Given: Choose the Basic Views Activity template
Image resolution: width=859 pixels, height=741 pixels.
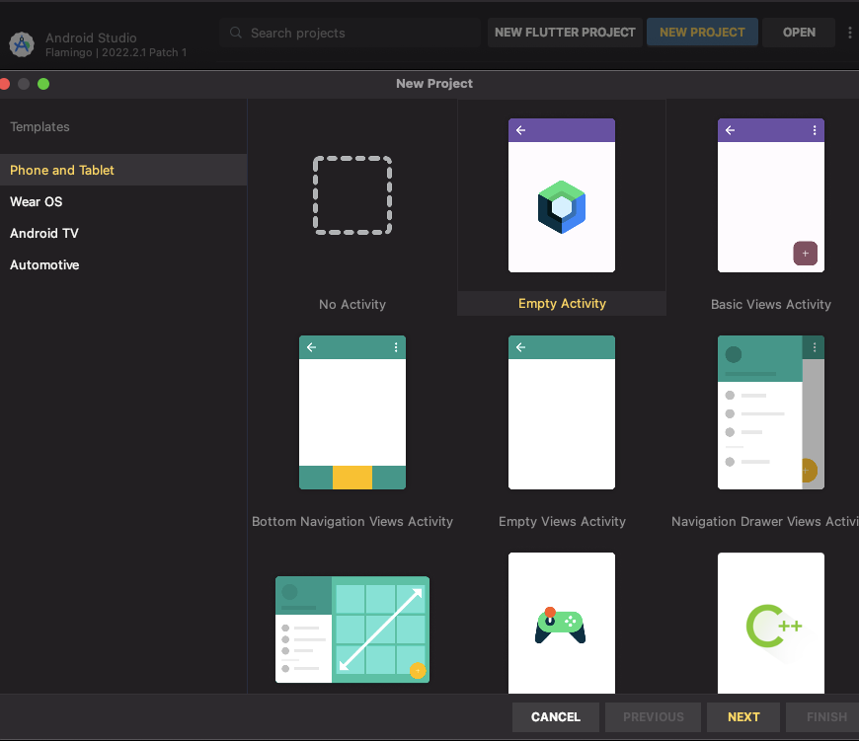Looking at the screenshot, I should click(x=771, y=195).
